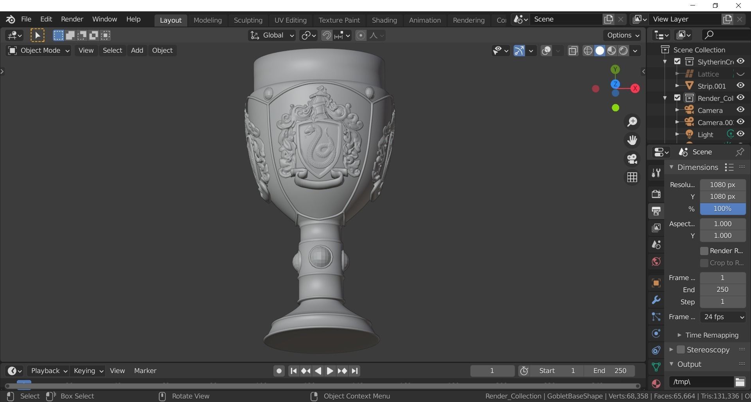Viewport: 751px width, 402px height.
Task: Click the red X axis gizmo
Action: (635, 89)
